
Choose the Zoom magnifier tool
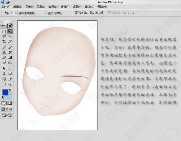[10, 85]
